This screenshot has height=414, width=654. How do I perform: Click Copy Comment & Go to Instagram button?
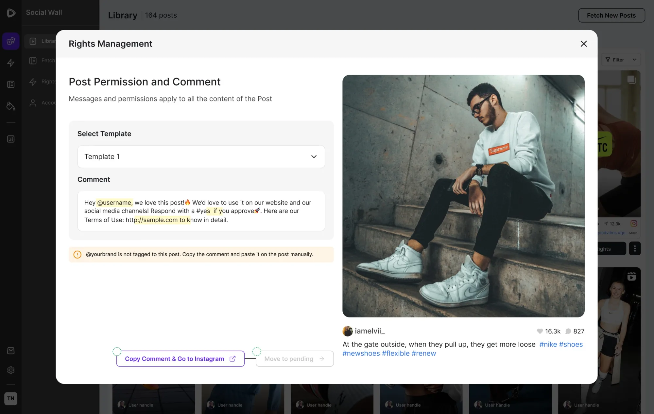coord(180,359)
